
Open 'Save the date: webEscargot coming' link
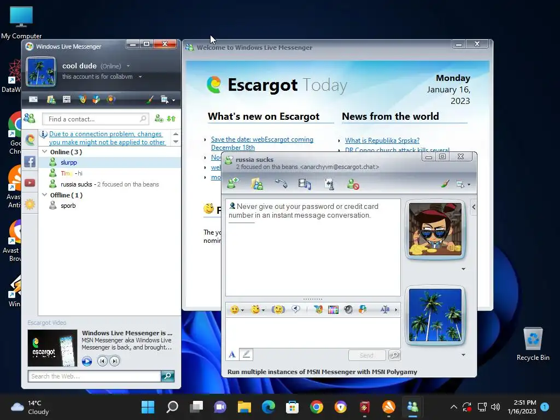[x=262, y=144]
